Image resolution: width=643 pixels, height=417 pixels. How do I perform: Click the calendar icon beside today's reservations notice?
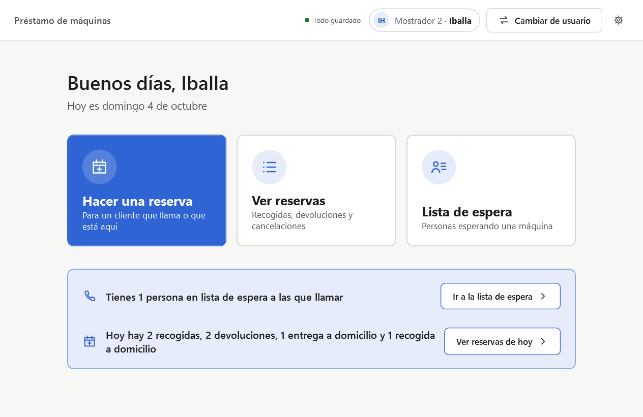point(90,341)
